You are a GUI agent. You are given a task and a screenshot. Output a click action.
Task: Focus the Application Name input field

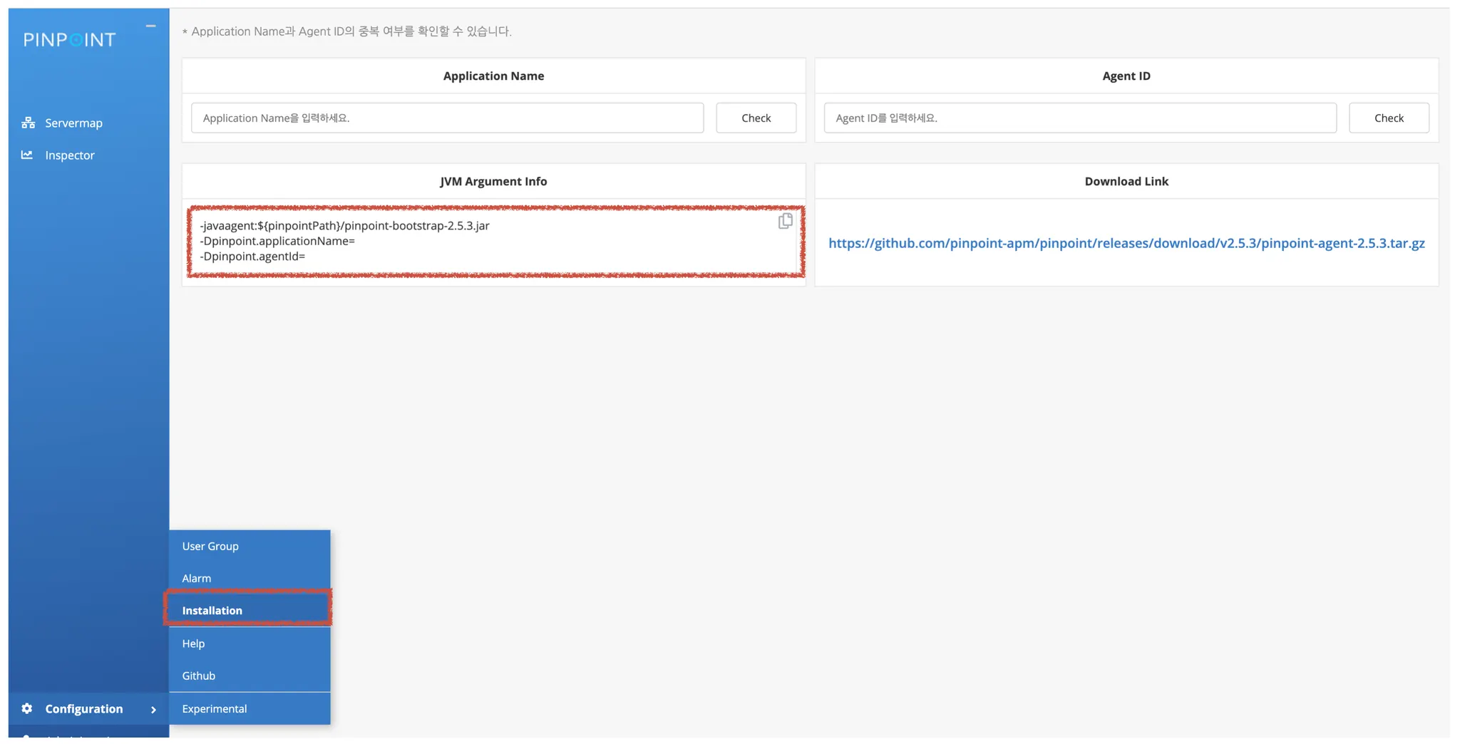tap(447, 118)
